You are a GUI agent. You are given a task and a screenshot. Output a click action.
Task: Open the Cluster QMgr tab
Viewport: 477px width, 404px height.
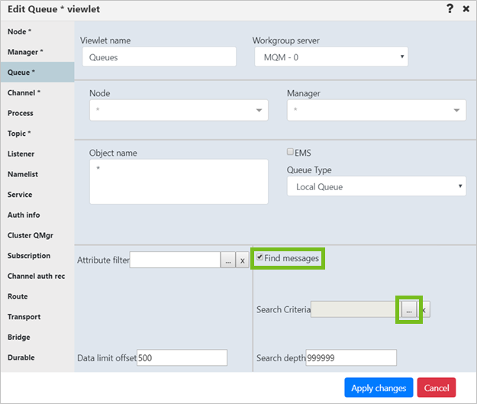(37, 236)
